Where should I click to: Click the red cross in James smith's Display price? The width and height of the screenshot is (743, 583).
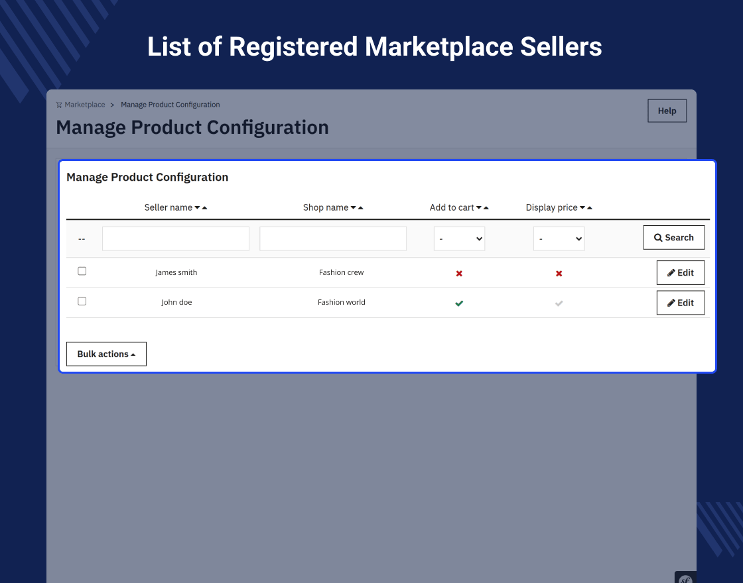tap(559, 274)
